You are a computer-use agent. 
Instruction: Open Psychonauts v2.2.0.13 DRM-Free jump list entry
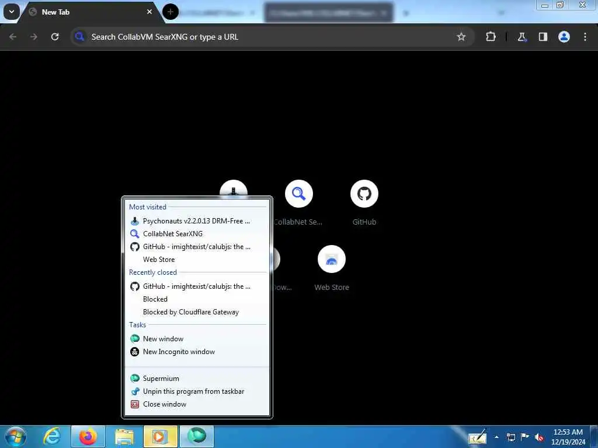[x=197, y=221]
